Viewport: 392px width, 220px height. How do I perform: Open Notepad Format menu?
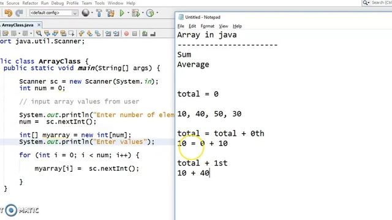point(208,26)
